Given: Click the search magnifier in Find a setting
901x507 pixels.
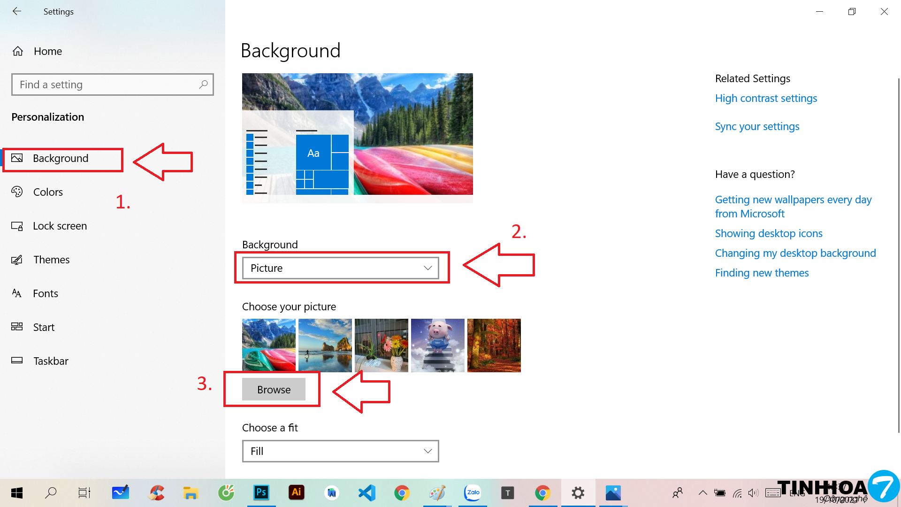Looking at the screenshot, I should tap(203, 84).
